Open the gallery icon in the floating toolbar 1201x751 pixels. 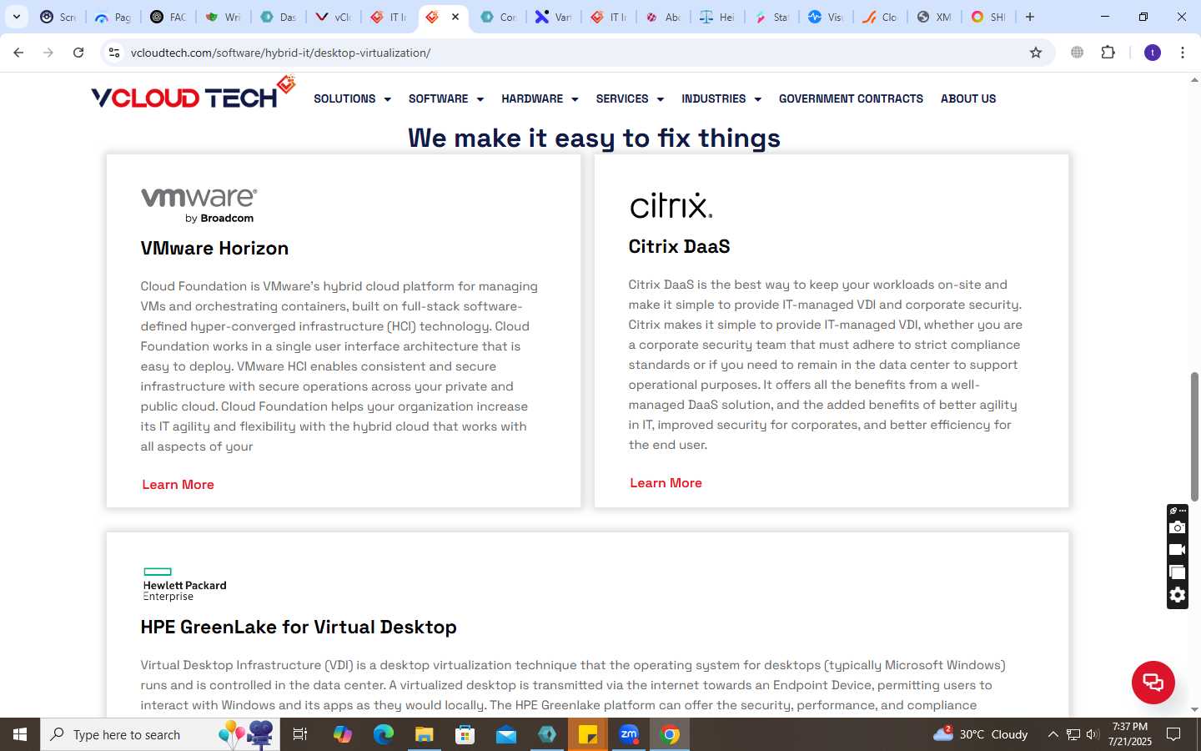pyautogui.click(x=1177, y=572)
